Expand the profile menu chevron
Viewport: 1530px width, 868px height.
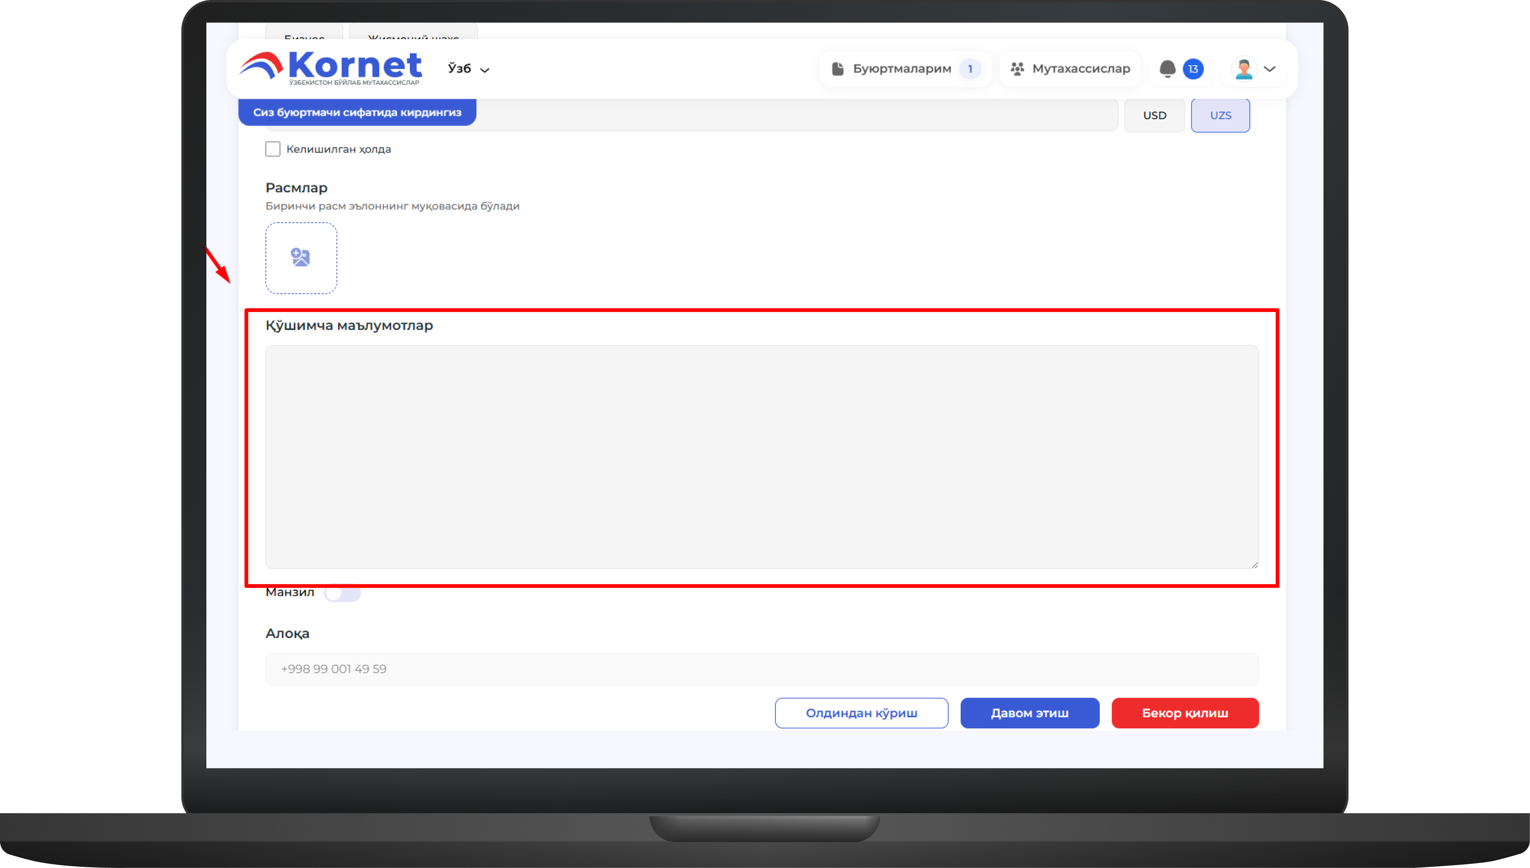click(1270, 69)
